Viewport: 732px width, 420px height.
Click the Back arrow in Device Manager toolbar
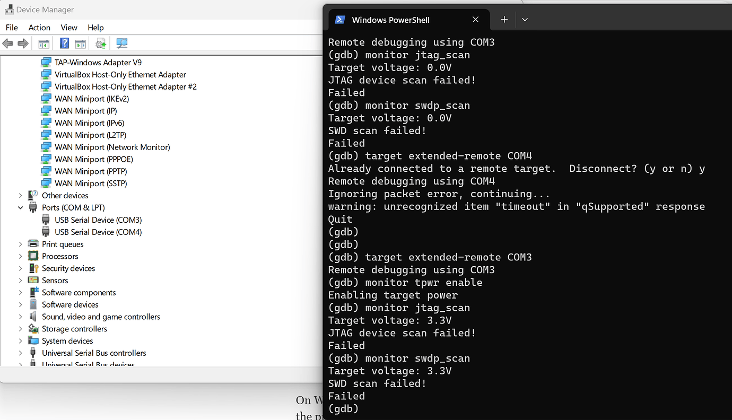coord(7,43)
